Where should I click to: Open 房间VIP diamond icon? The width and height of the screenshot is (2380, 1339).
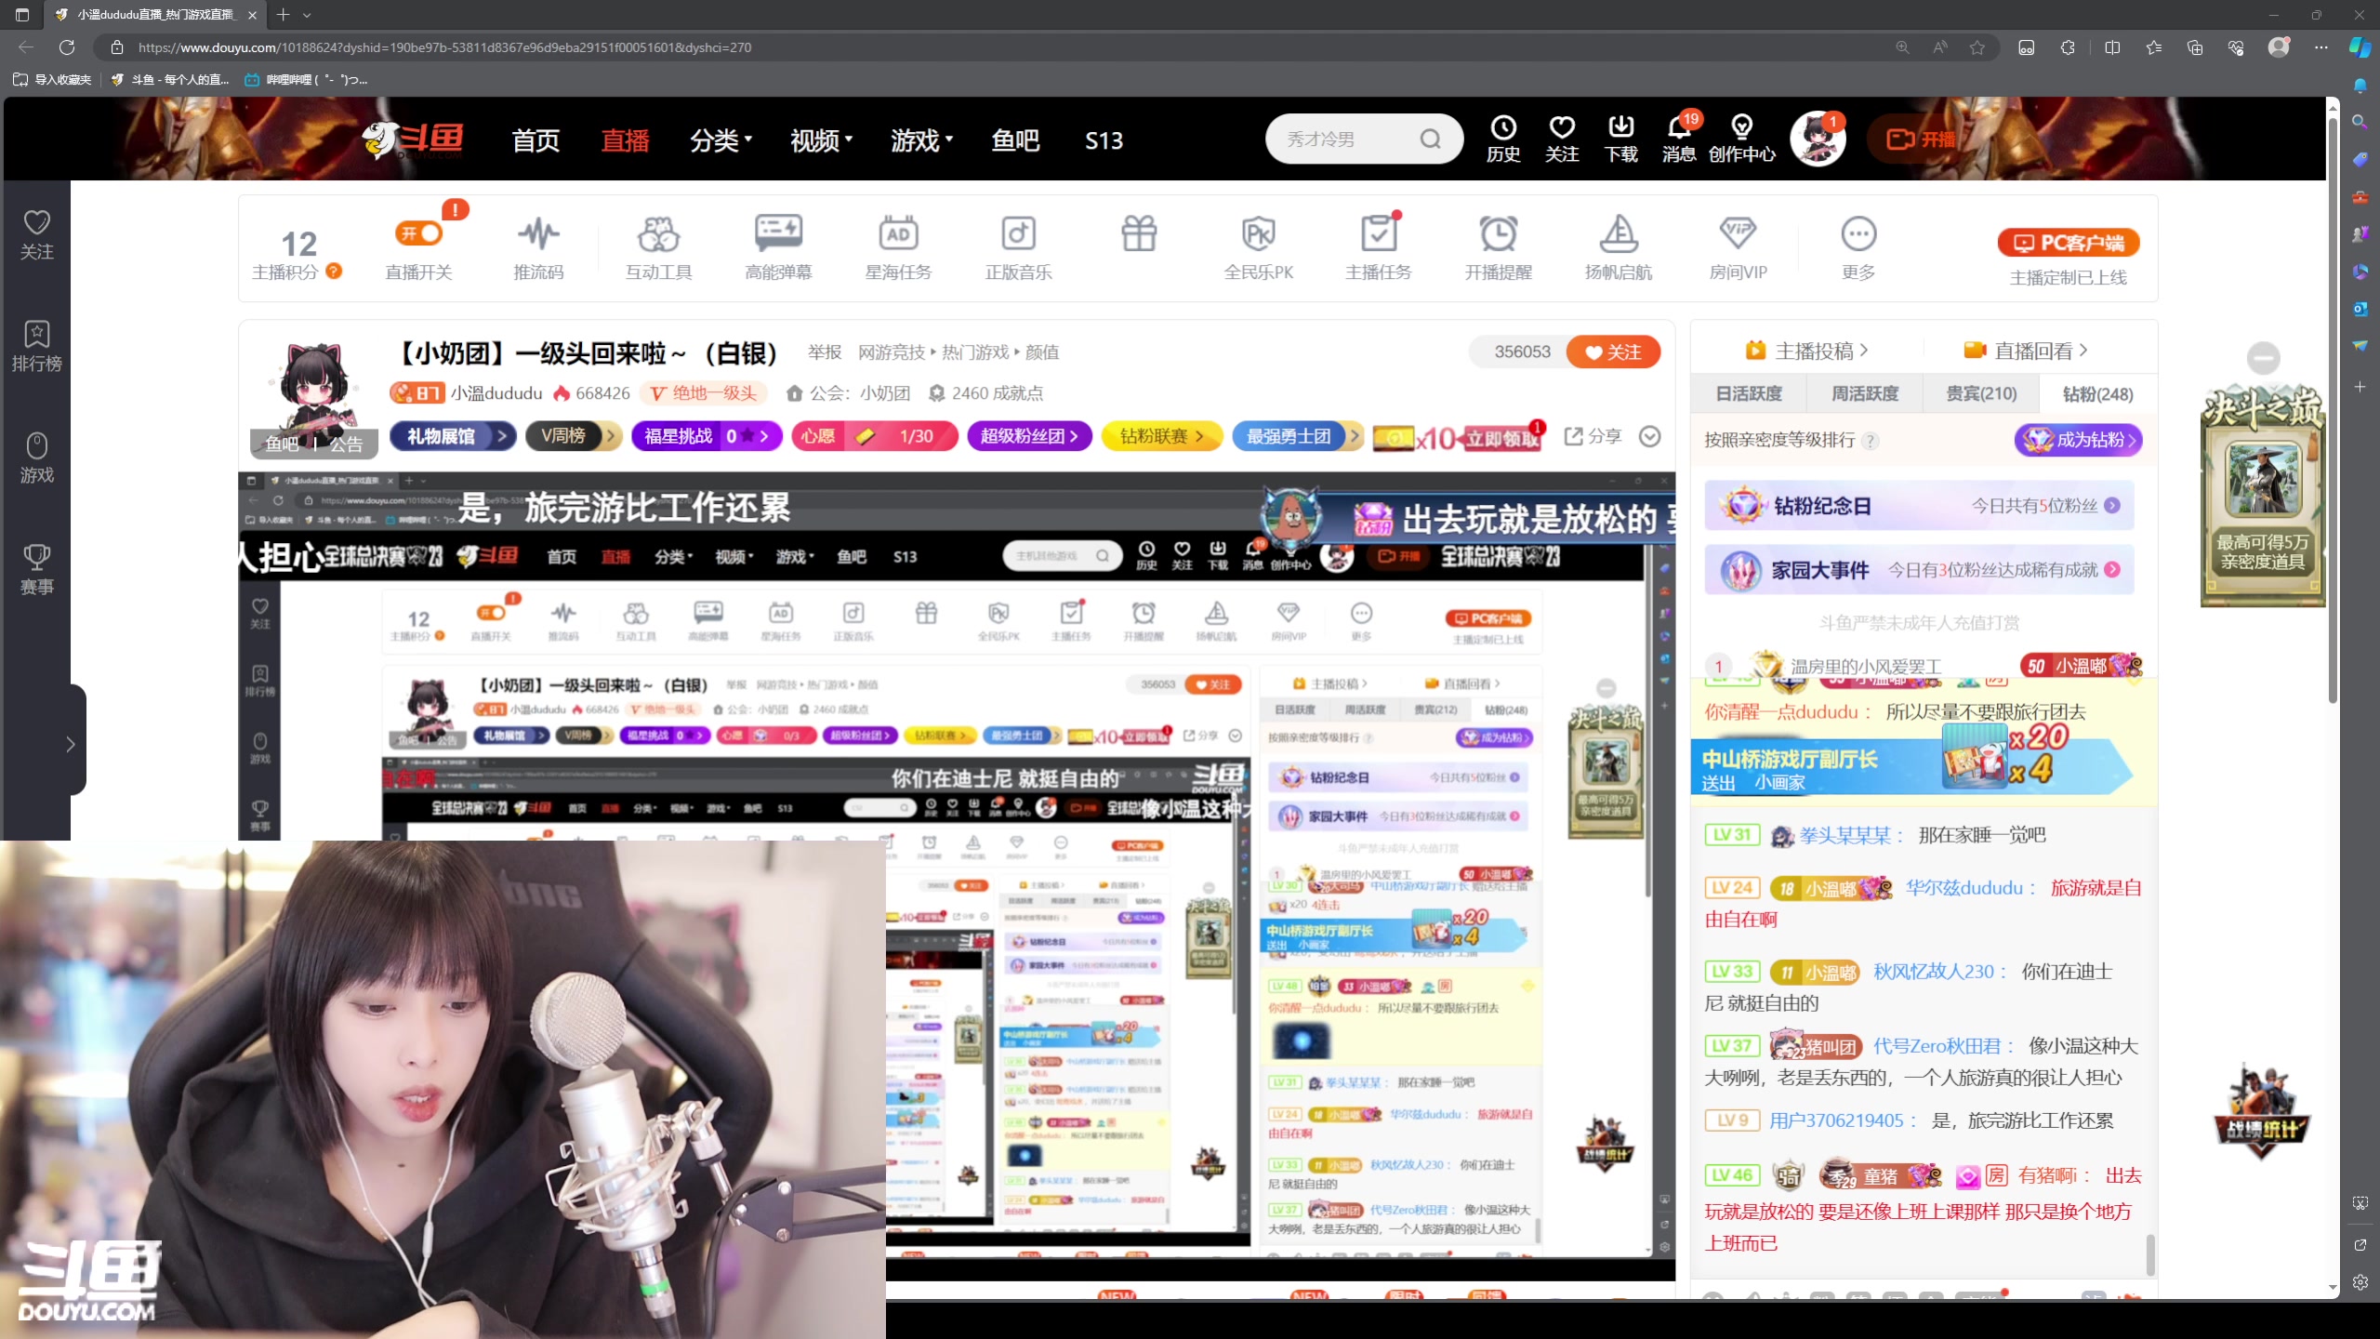1738,247
